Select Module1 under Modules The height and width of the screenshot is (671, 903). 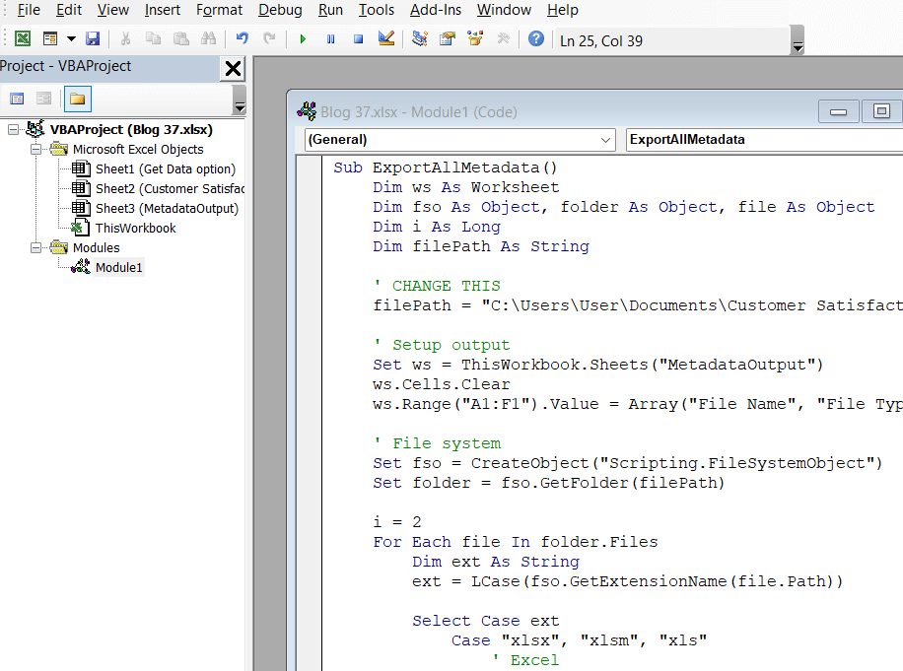click(118, 267)
